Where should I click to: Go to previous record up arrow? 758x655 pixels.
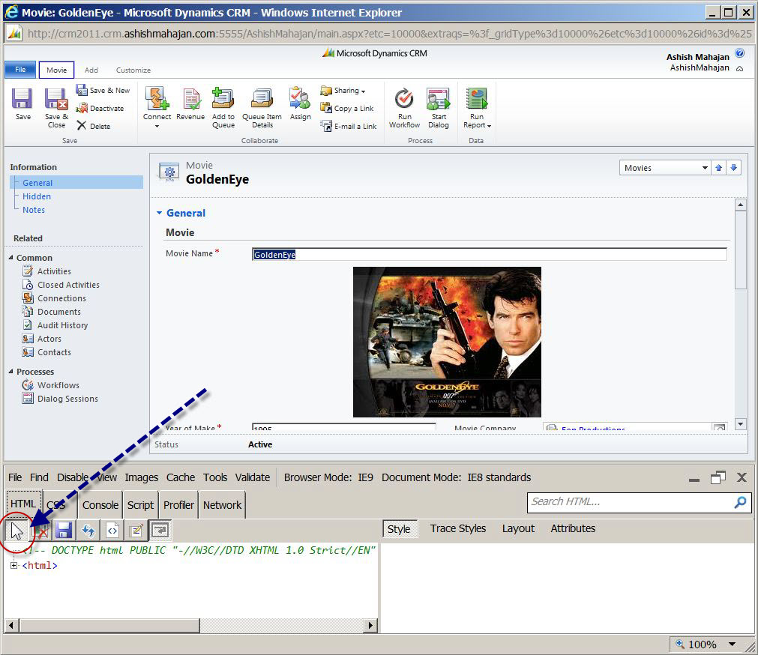719,168
